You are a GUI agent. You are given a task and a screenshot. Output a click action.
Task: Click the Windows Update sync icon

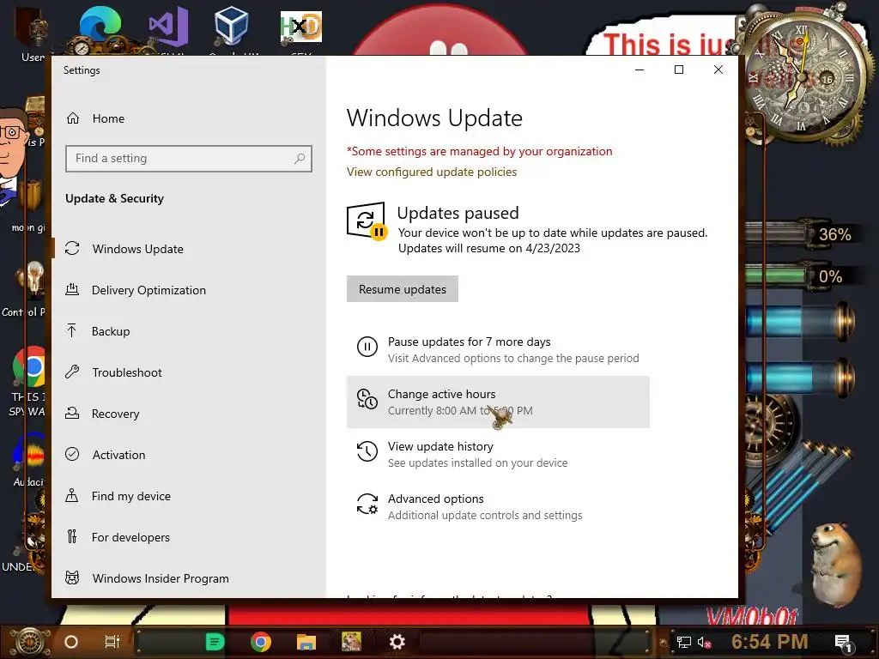pos(72,248)
